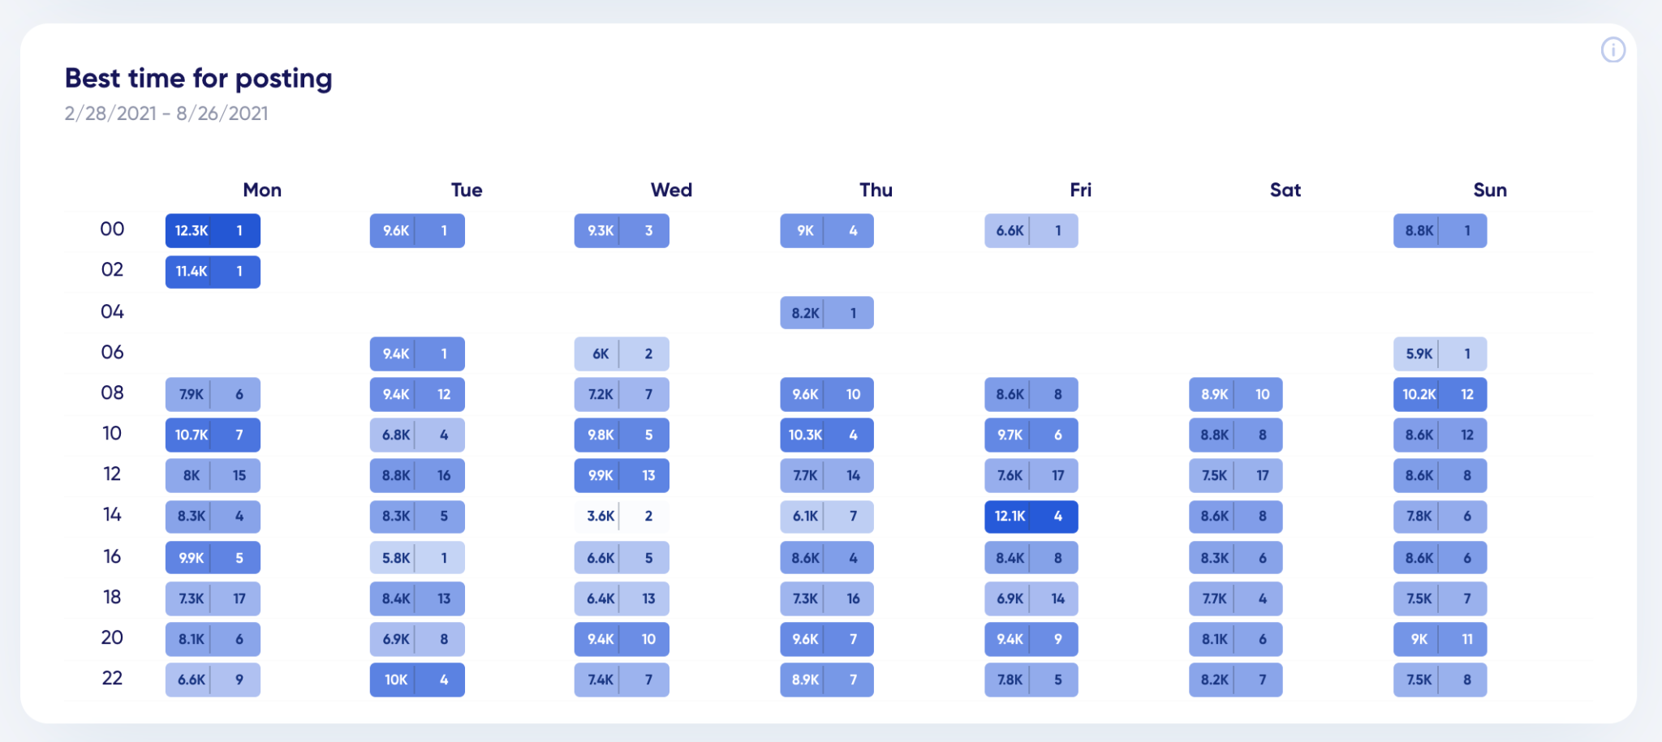Select Thursday 04 cell showing 8.2K
Screen dimensions: 1662x742
pos(827,313)
